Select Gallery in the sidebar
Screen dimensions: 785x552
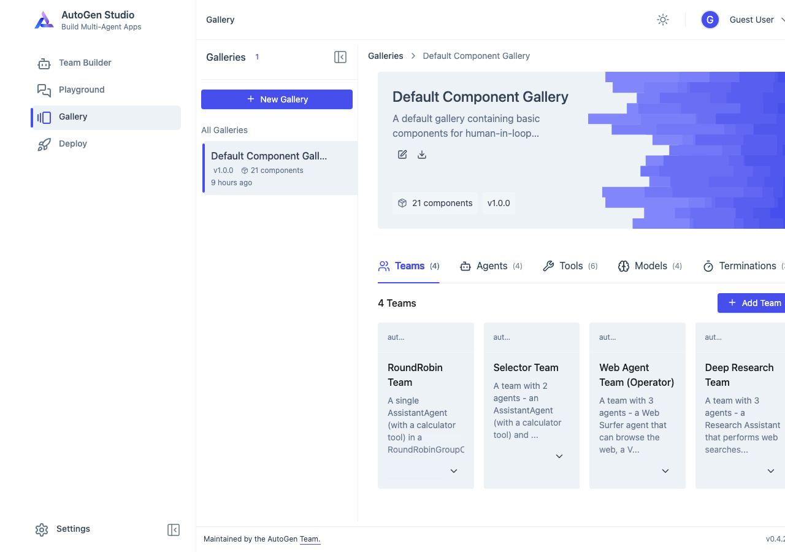105,117
